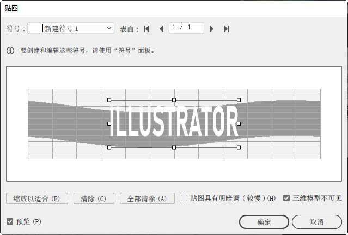Click the hint text about 符号 面板
Image resolution: width=348 pixels, height=235 pixels.
point(88,51)
